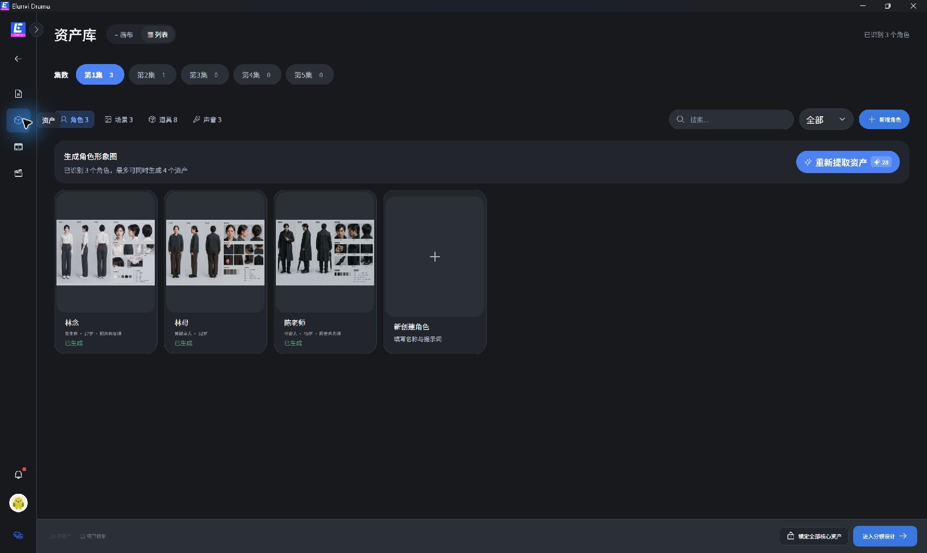Screen dimensions: 927x553
Task: Open the 声音 3 voices tab
Action: point(207,119)
